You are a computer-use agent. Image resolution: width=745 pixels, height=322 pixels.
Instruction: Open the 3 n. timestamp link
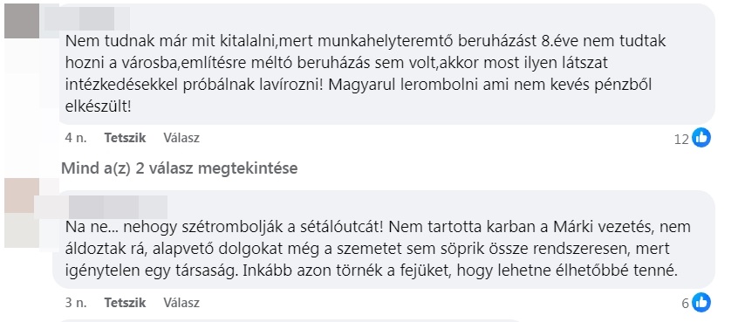(76, 302)
